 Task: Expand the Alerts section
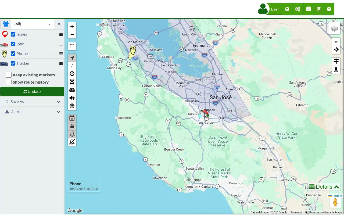[32, 112]
